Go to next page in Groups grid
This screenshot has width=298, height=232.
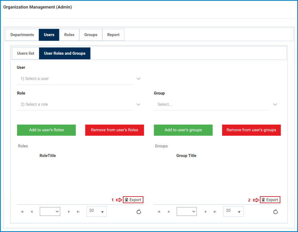pyautogui.click(x=206, y=212)
